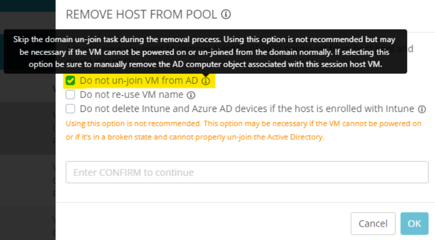Click info icon next to un-join VM from AD
Screen dimensions: 435x240
[205, 81]
